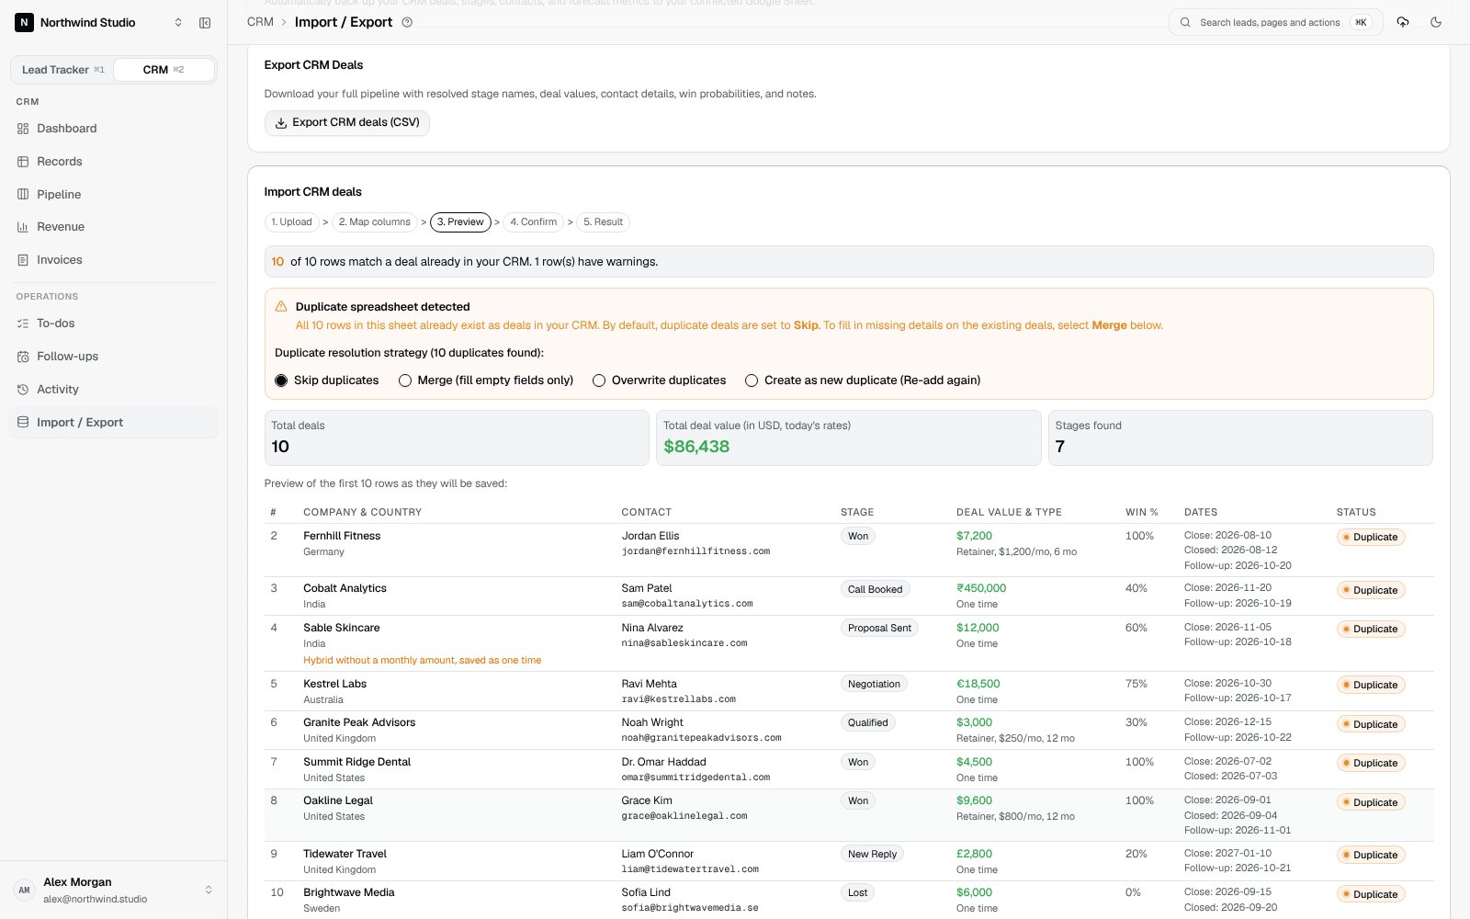Click the Call Booked stage badge
The image size is (1470, 919).
coord(876,590)
